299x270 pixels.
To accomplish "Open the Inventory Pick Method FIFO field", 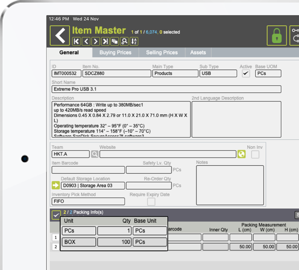I will pos(88,201).
